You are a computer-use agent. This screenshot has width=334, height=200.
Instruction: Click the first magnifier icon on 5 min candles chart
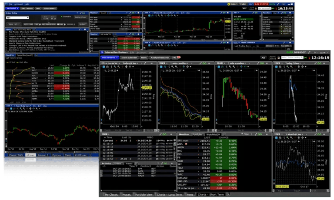230,67
